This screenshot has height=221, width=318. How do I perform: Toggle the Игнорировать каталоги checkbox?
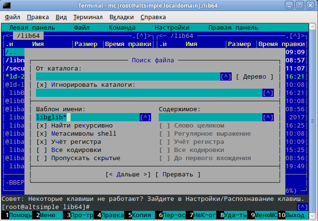point(42,85)
